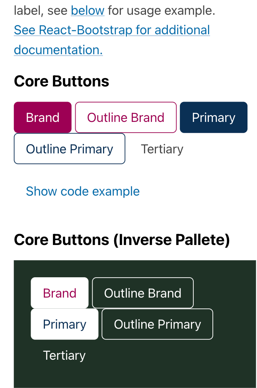Click Outline Primary in the inverse palette
This screenshot has width=257, height=388.
point(157,324)
